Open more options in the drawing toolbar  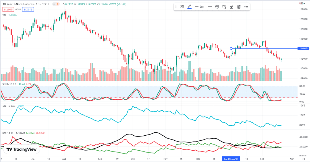click(246, 7)
